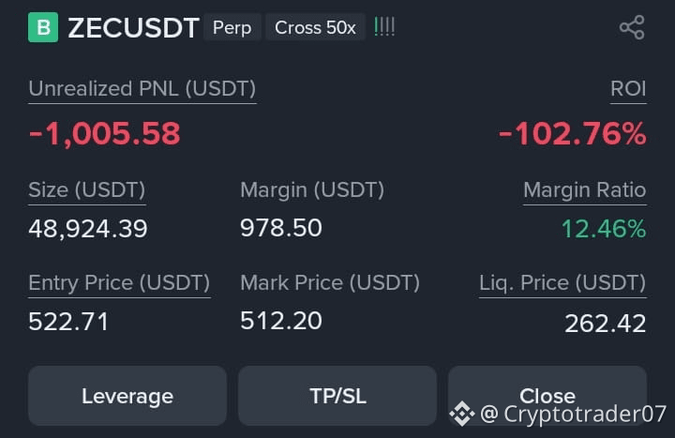
Task: Select the -102.76% ROI value
Action: click(x=573, y=133)
